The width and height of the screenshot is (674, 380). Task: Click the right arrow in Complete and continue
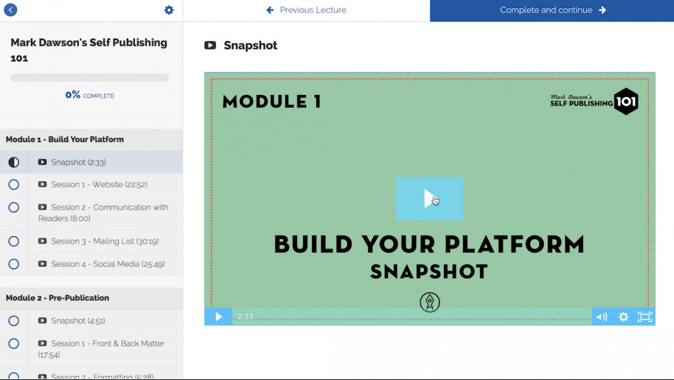(x=603, y=10)
